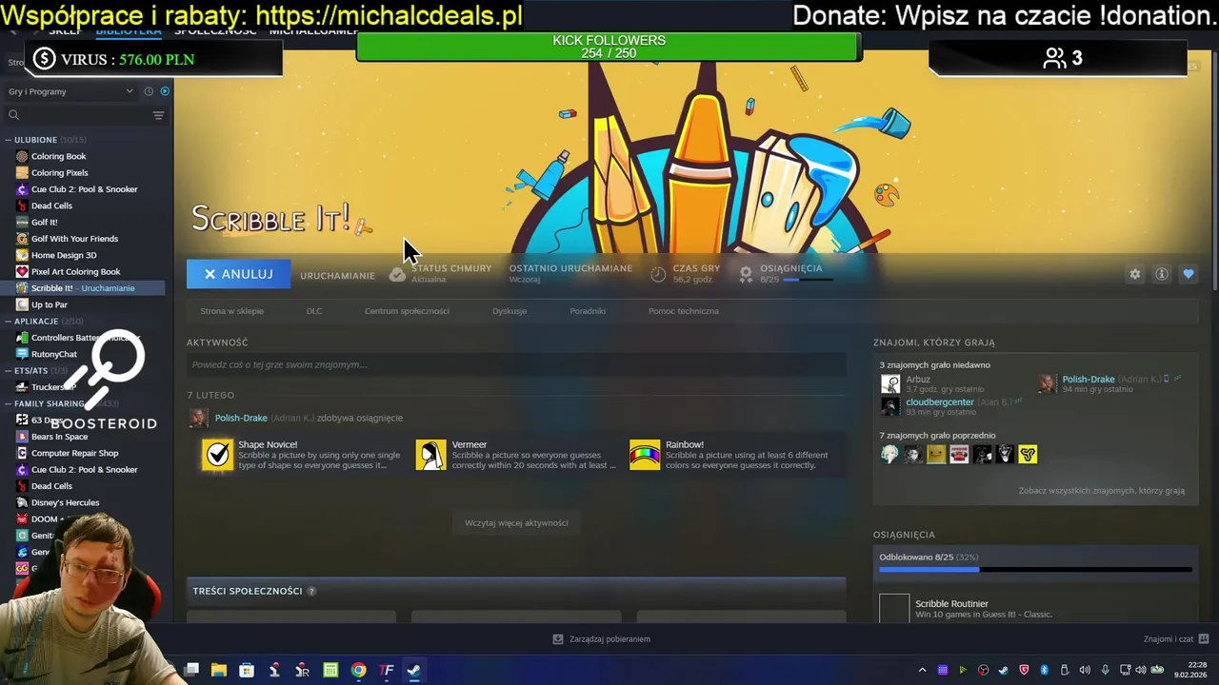Collapse the ETS/ATS category
1219x685 pixels.
pos(9,370)
